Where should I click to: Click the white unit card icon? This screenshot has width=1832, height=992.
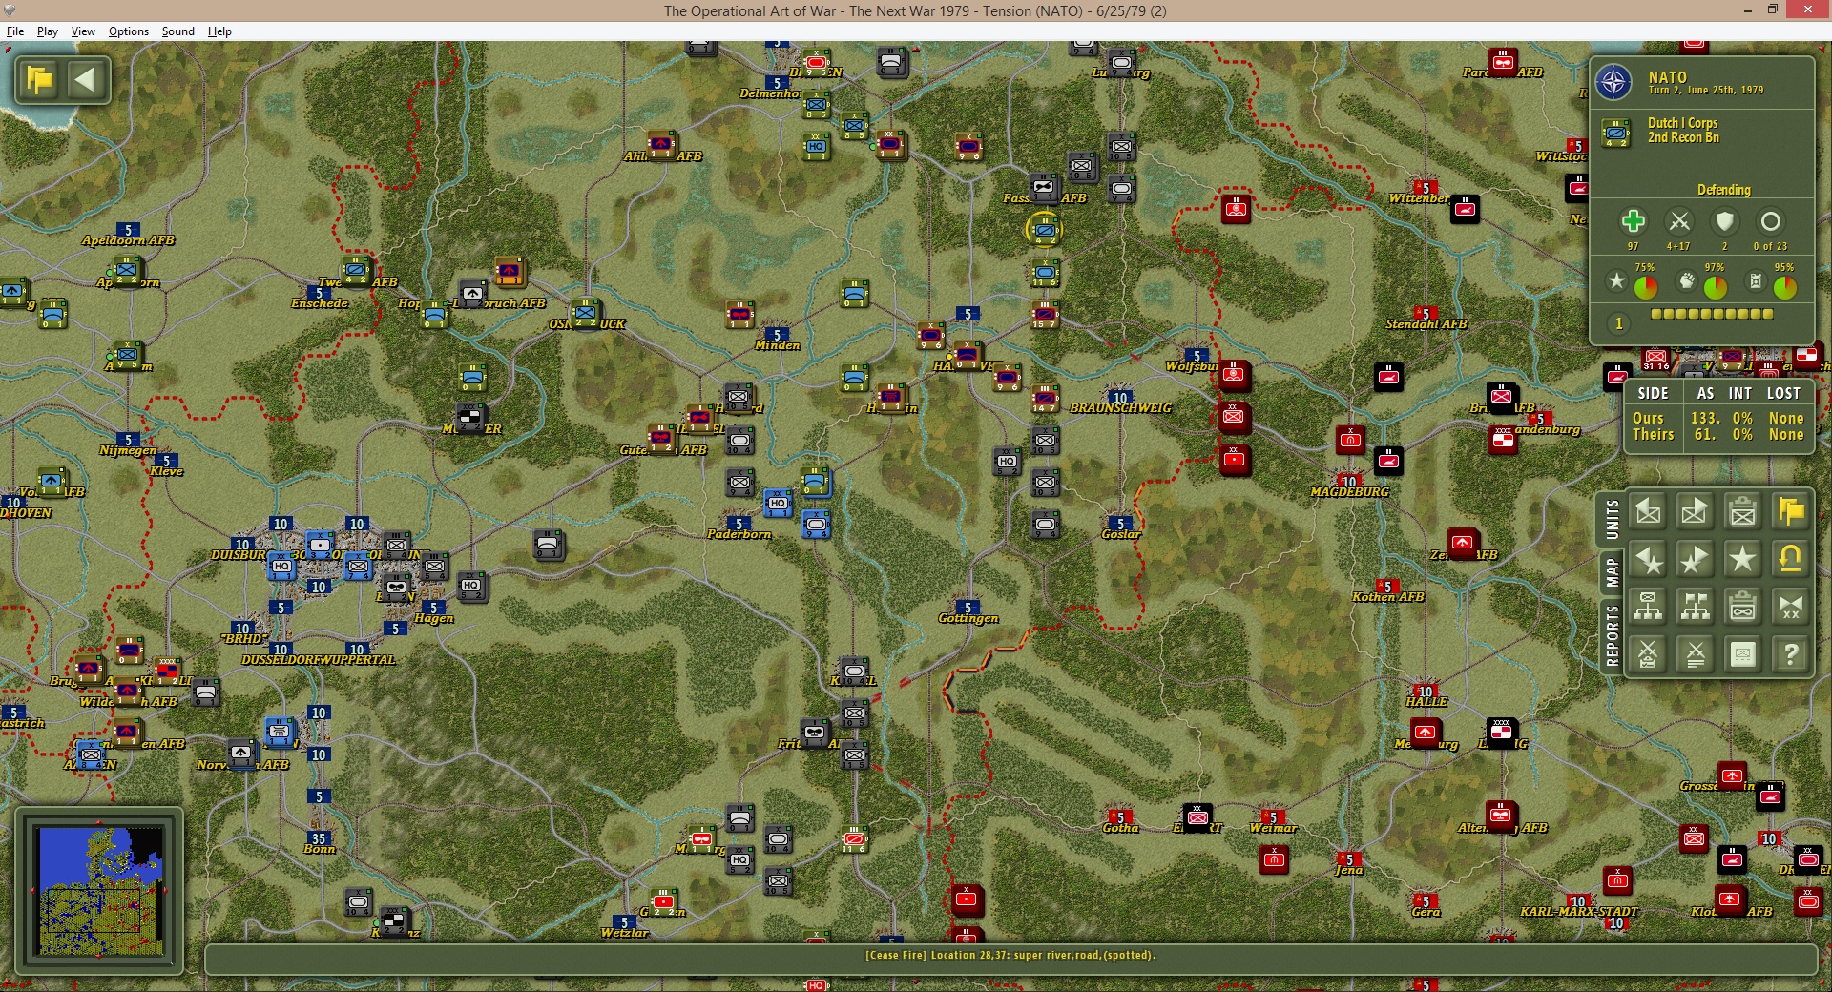tap(1743, 654)
